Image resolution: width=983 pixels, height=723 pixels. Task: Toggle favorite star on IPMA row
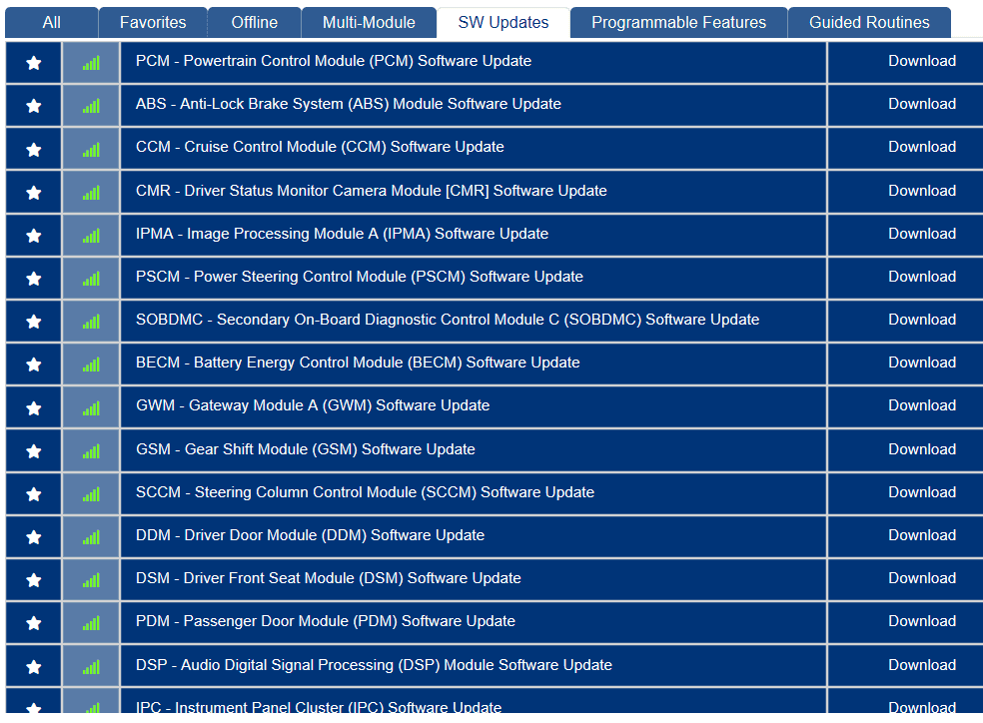tap(34, 236)
